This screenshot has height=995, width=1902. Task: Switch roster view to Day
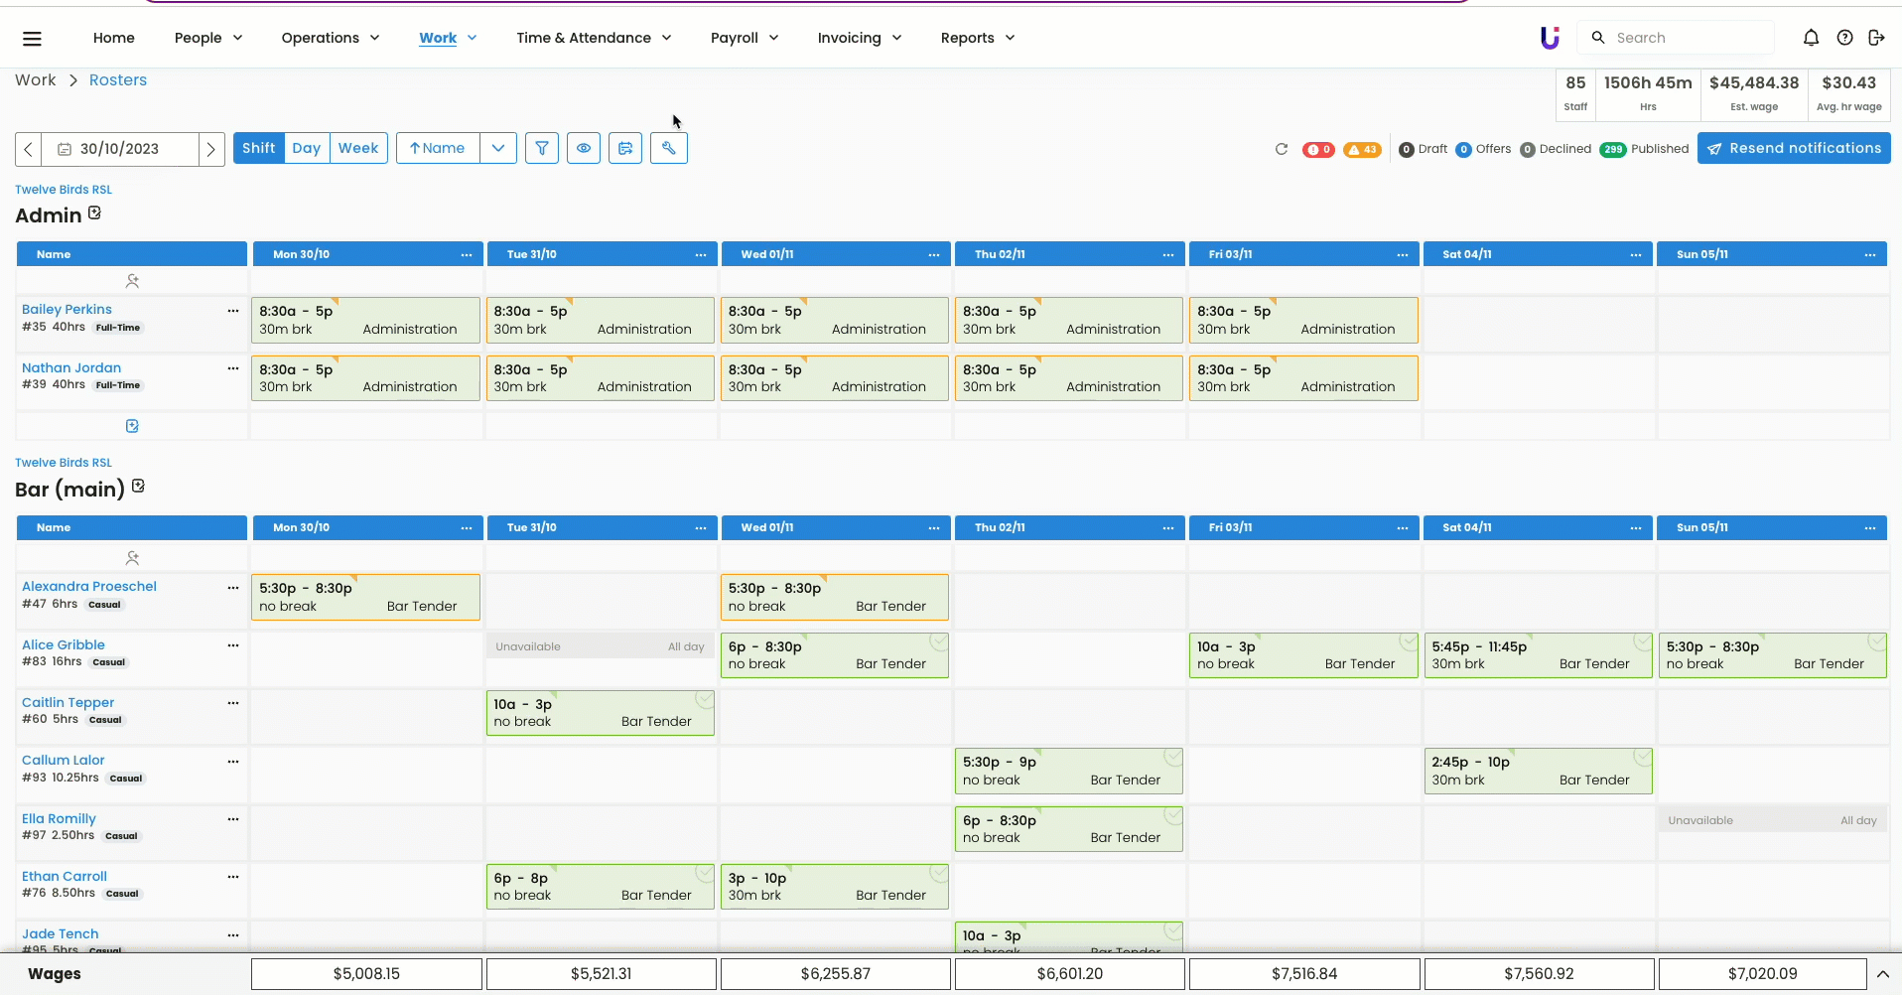point(306,148)
